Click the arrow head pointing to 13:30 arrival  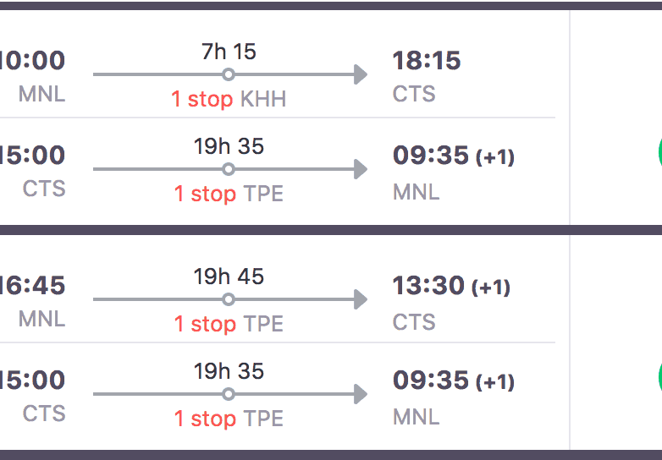click(x=360, y=299)
